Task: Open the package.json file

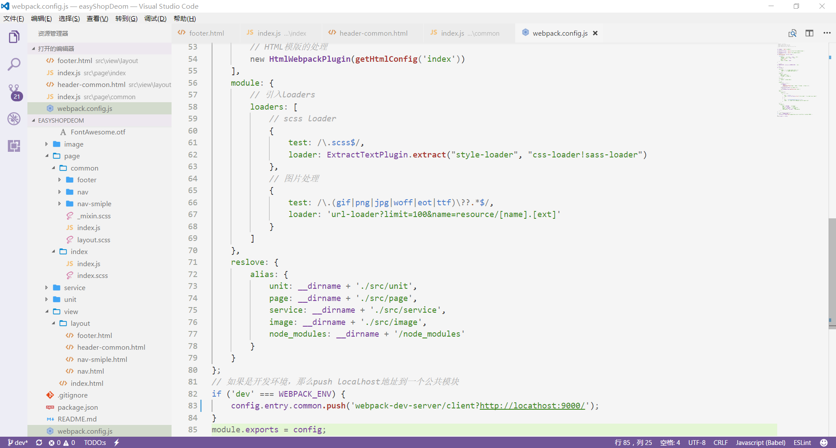Action: tap(99, 407)
